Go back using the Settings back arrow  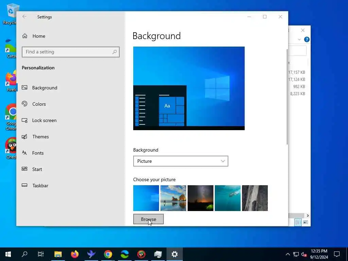pyautogui.click(x=24, y=17)
